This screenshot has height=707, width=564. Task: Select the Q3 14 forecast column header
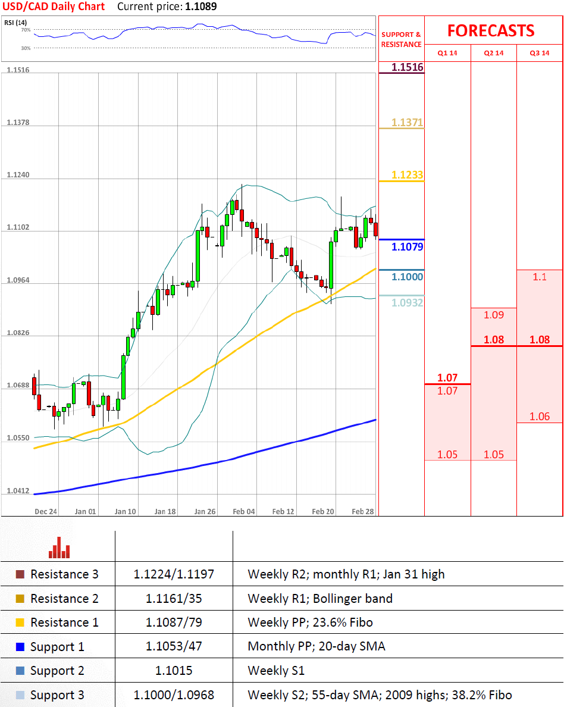[540, 53]
